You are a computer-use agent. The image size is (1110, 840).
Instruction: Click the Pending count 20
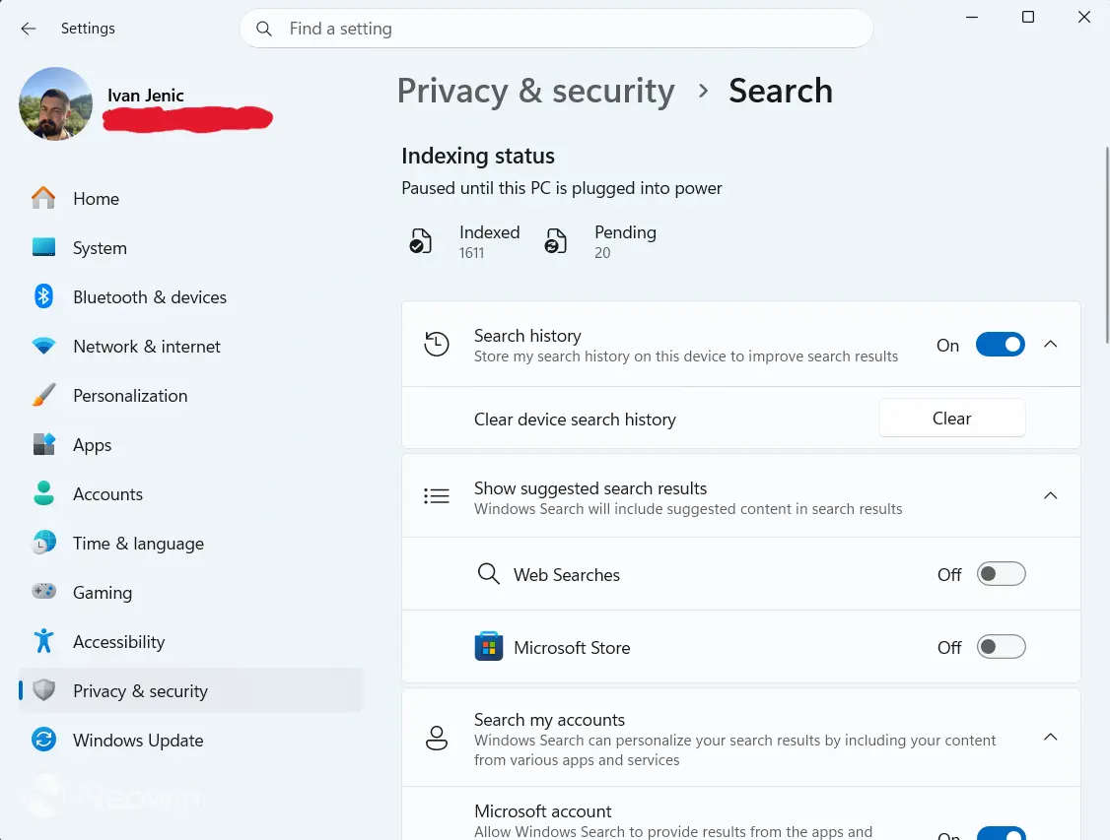[x=602, y=252]
